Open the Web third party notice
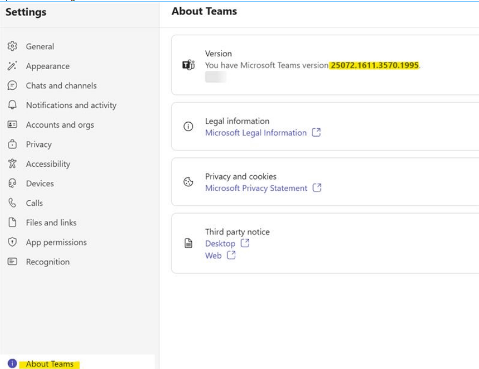Image resolution: width=479 pixels, height=369 pixels. pos(213,255)
